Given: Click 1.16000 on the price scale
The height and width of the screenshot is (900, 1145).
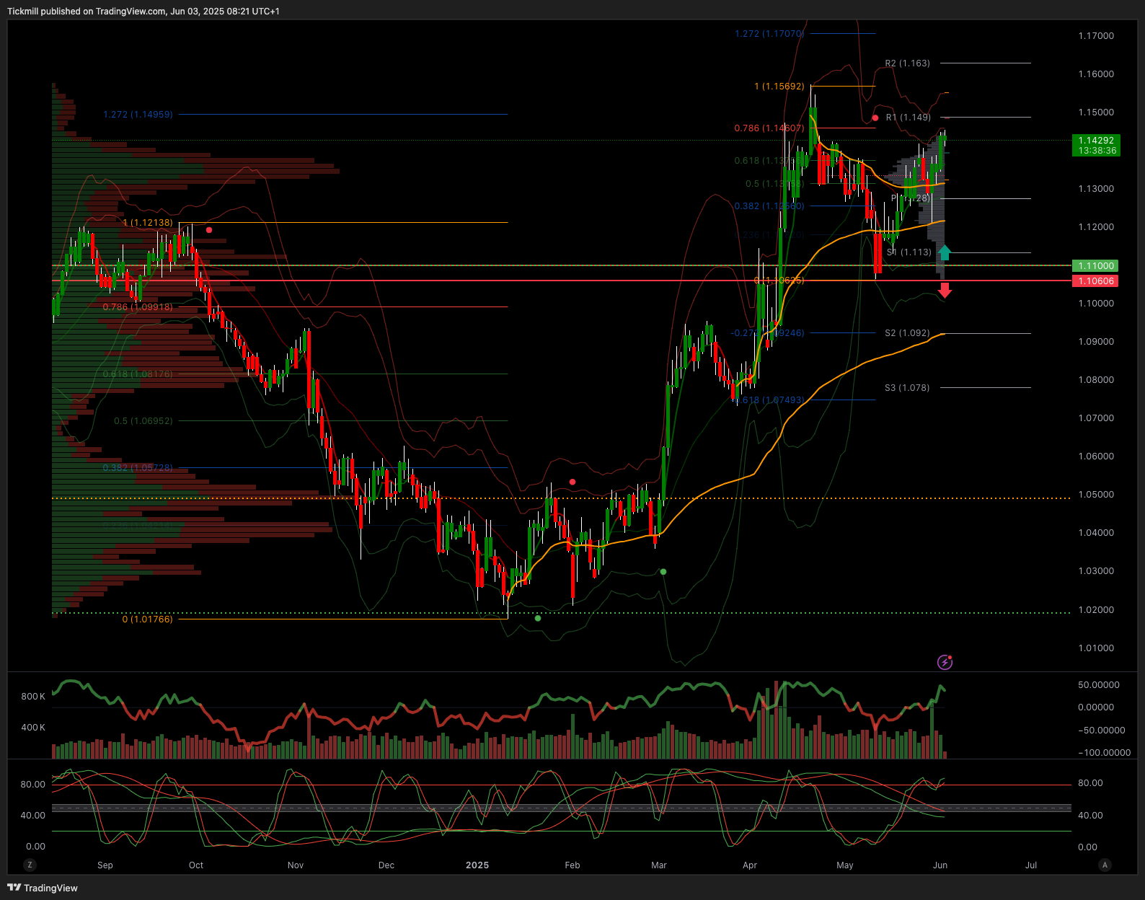Looking at the screenshot, I should (x=1096, y=74).
